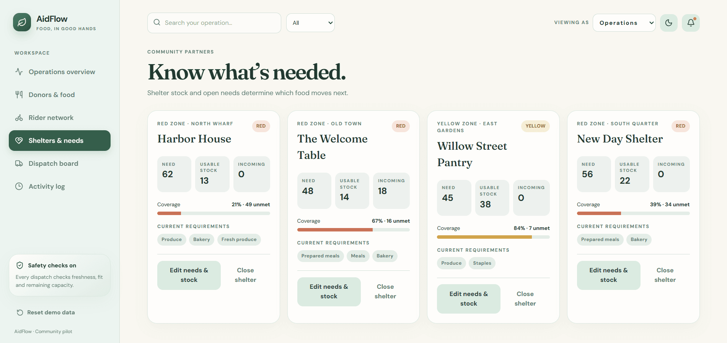This screenshot has height=343, width=727.
Task: Focus the Search your operation field
Action: [x=214, y=23]
